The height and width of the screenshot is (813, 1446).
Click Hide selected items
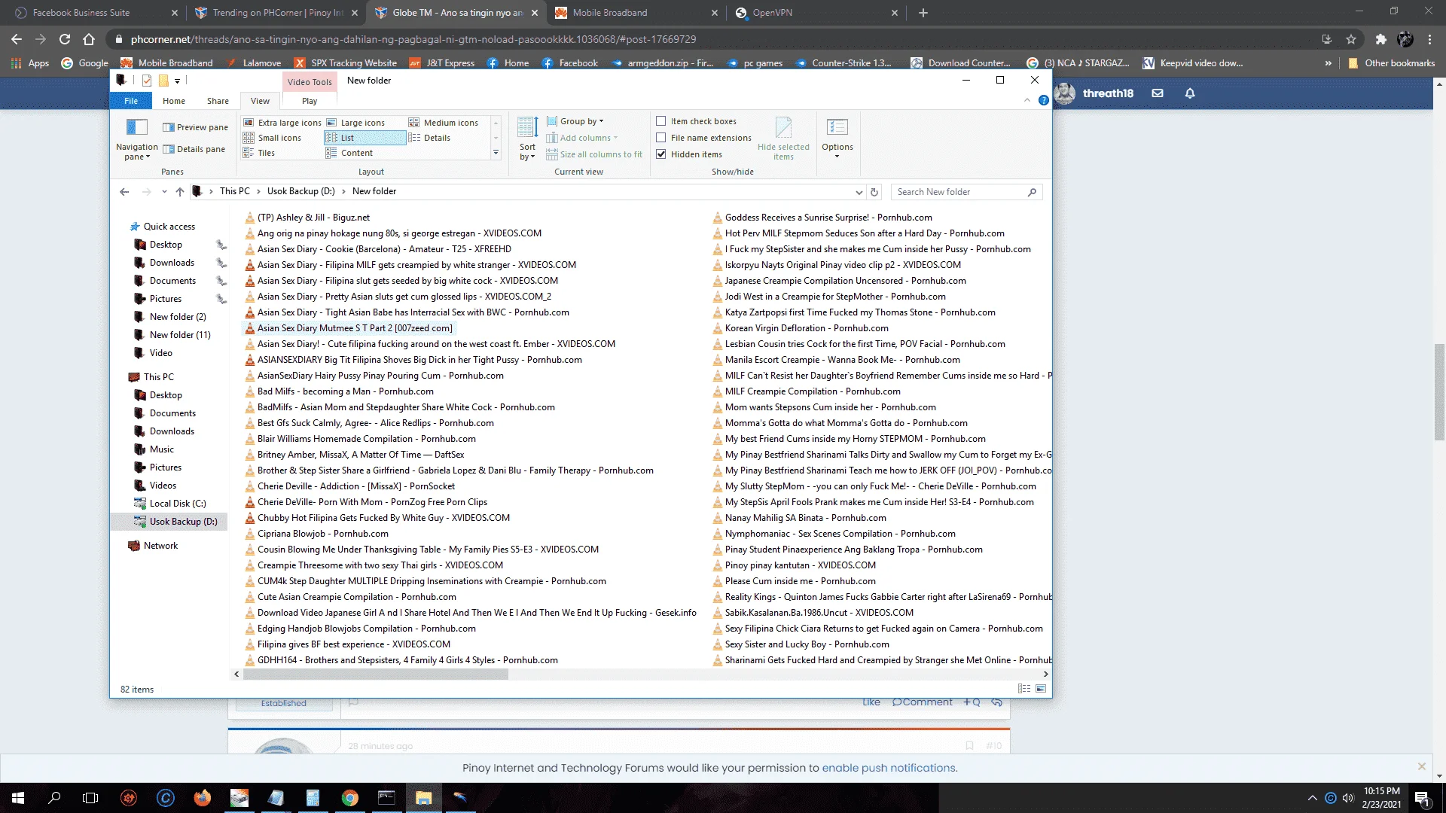pos(783,139)
